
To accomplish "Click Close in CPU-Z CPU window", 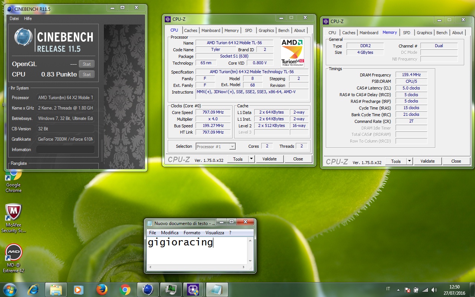I will tap(298, 159).
